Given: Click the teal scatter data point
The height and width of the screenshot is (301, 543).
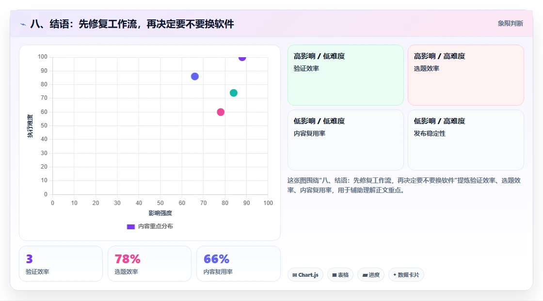Looking at the screenshot, I should 234,93.
